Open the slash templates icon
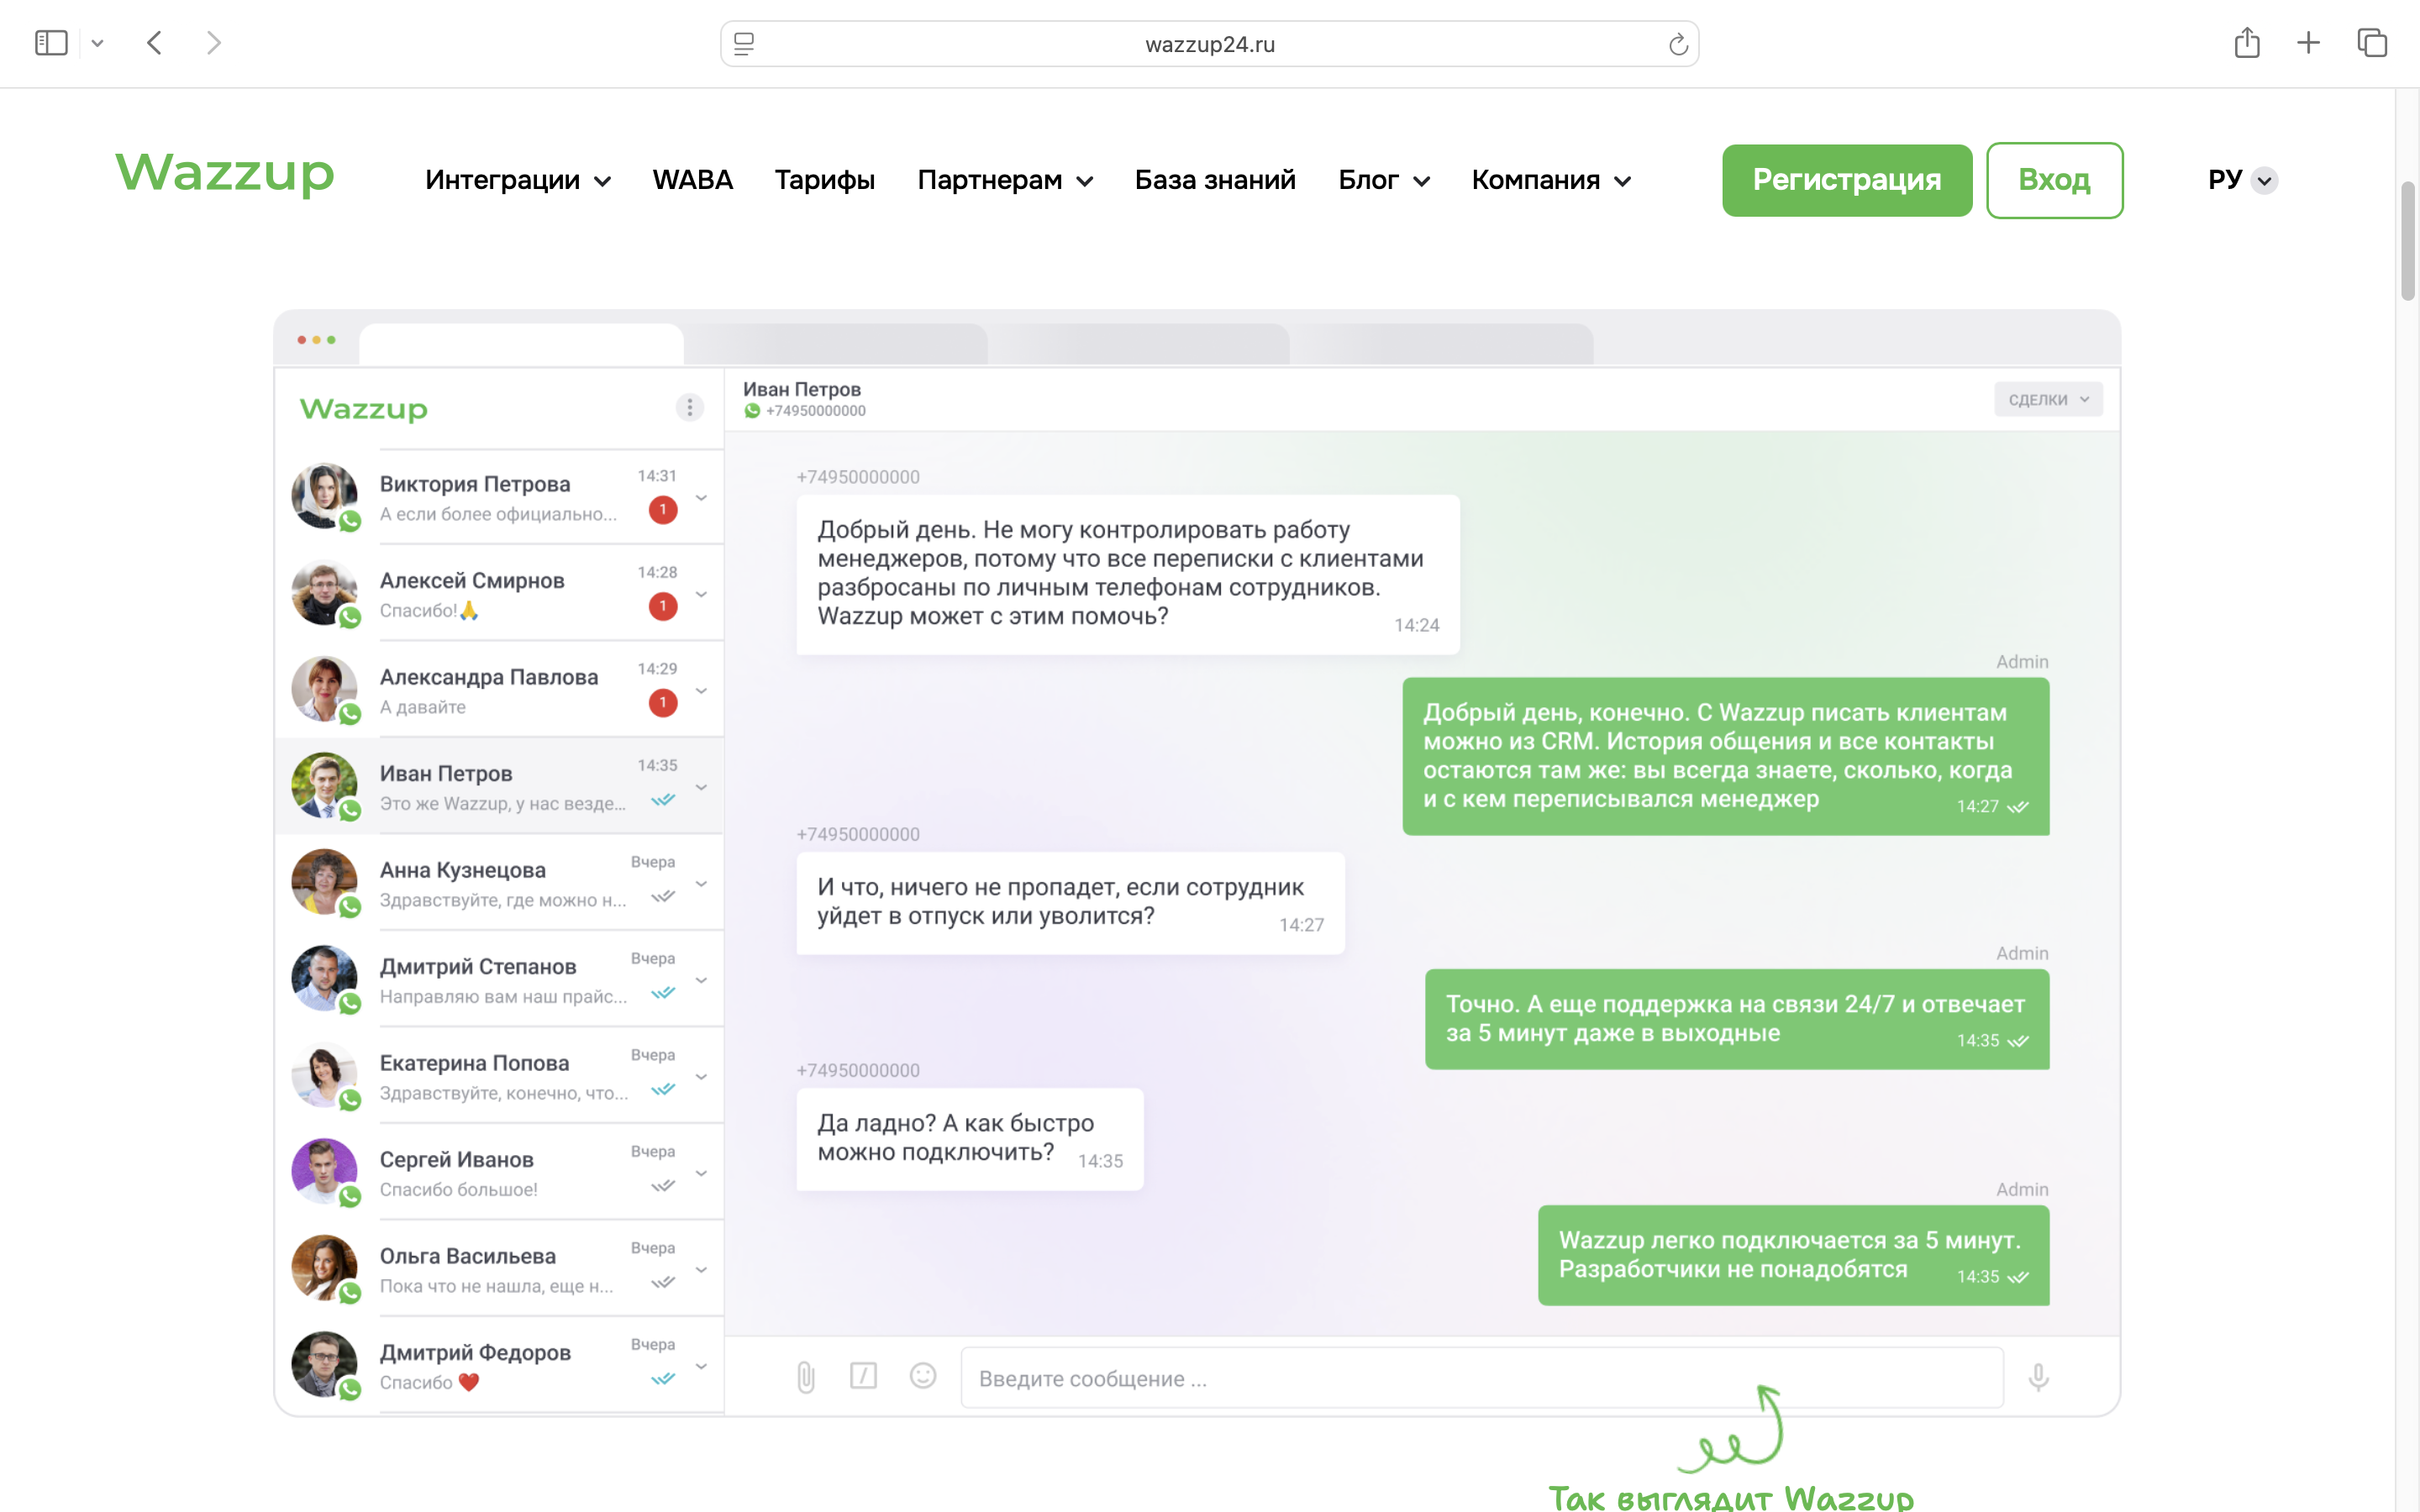 pyautogui.click(x=863, y=1377)
